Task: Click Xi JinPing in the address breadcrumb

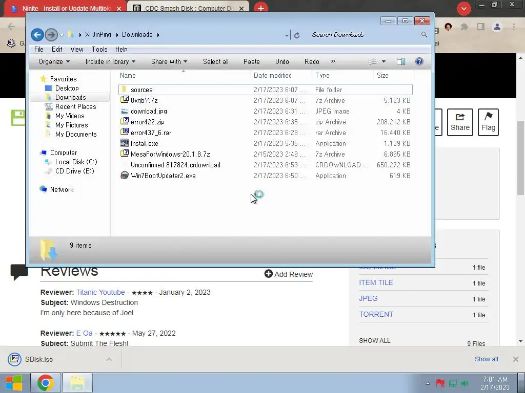Action: click(x=98, y=35)
